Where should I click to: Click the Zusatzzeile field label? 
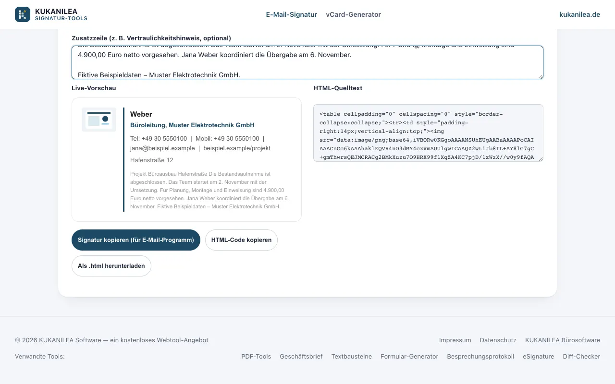[x=151, y=38]
